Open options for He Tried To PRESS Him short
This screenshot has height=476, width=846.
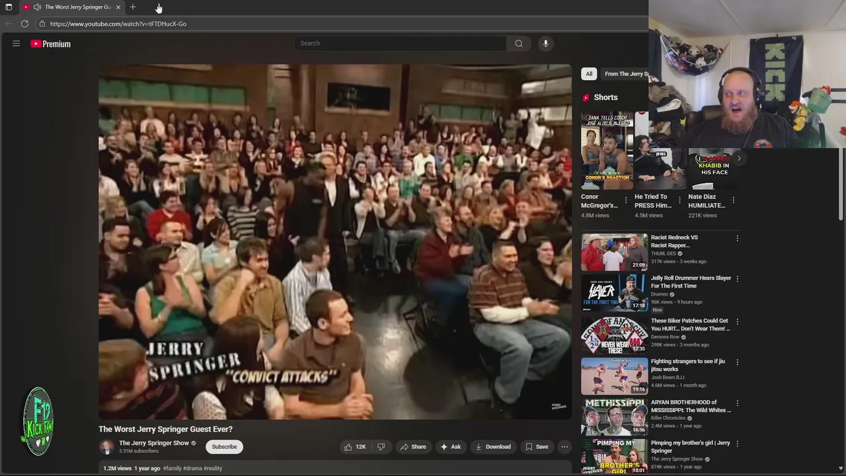[x=679, y=200]
